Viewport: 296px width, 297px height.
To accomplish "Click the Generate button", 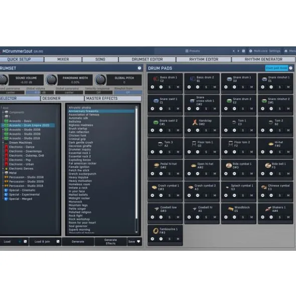I will [78, 242].
